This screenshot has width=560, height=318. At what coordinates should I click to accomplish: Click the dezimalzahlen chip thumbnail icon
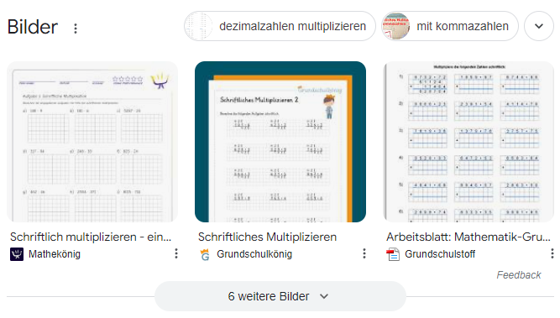tap(199, 26)
